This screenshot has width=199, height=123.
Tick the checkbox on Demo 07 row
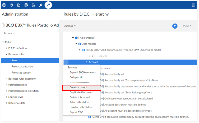coord(71,117)
